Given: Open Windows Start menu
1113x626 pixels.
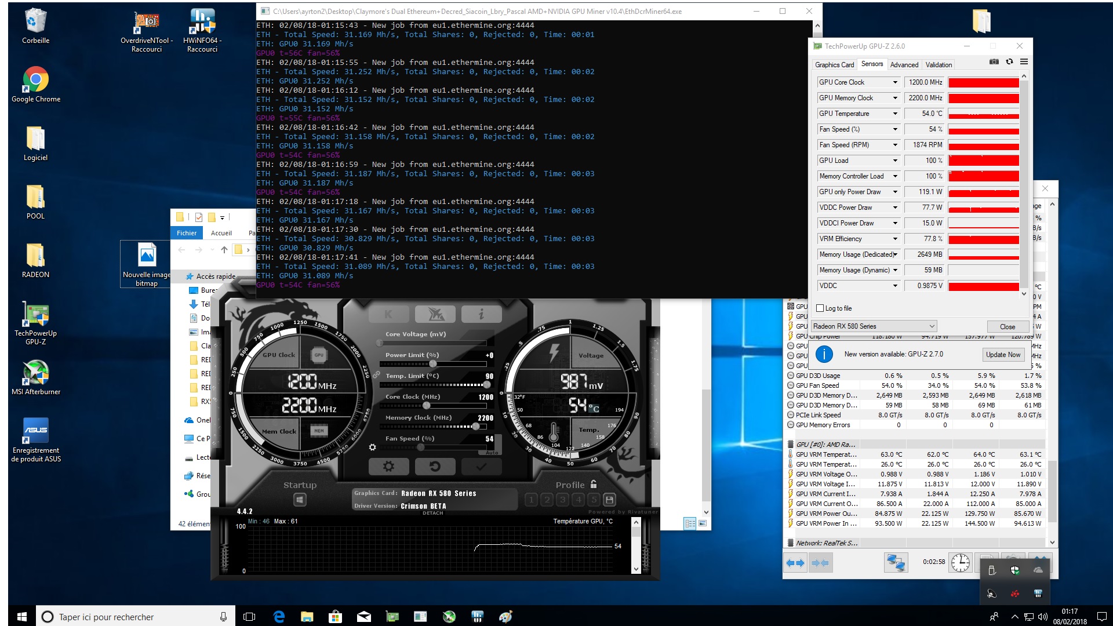Looking at the screenshot, I should (x=22, y=617).
